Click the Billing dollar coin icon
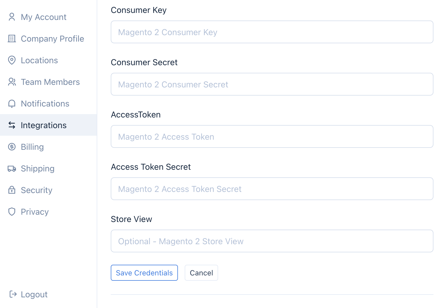The height and width of the screenshot is (308, 443). click(x=12, y=147)
